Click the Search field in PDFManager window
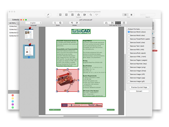 (x=148, y=15)
